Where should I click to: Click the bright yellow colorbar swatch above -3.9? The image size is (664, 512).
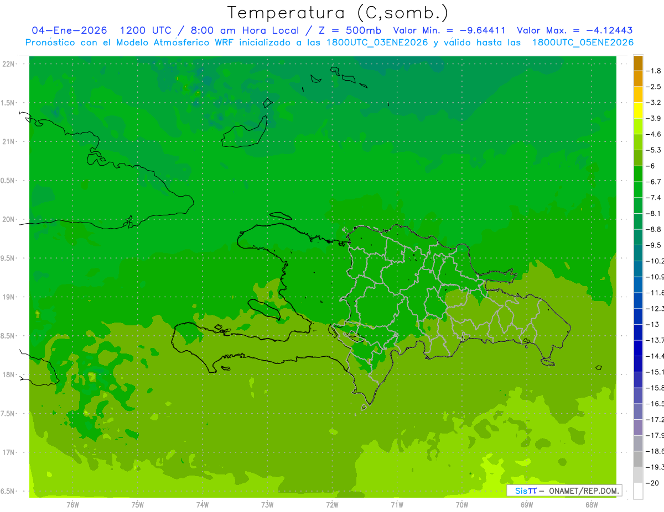[638, 110]
